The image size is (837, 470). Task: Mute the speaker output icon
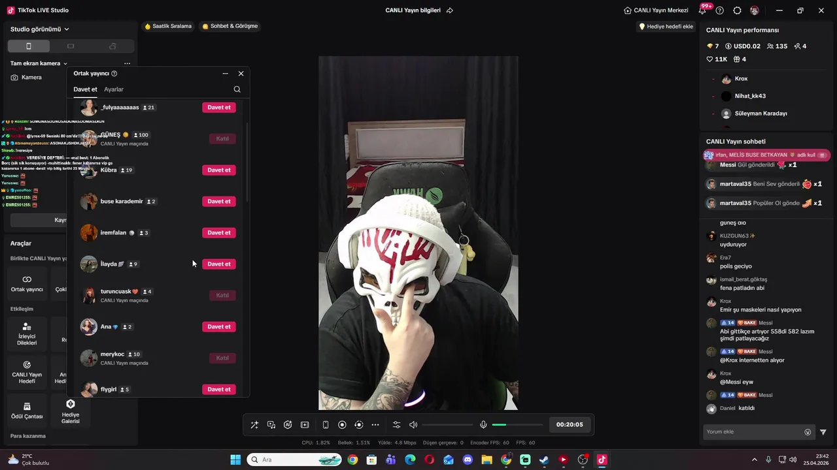click(x=413, y=424)
